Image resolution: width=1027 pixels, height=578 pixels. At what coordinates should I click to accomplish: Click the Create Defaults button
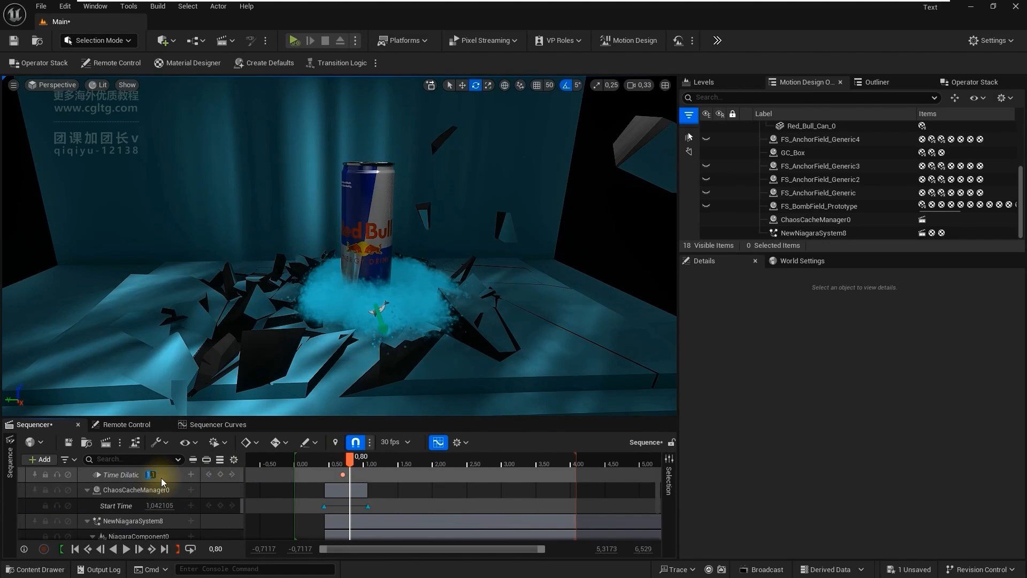[264, 63]
